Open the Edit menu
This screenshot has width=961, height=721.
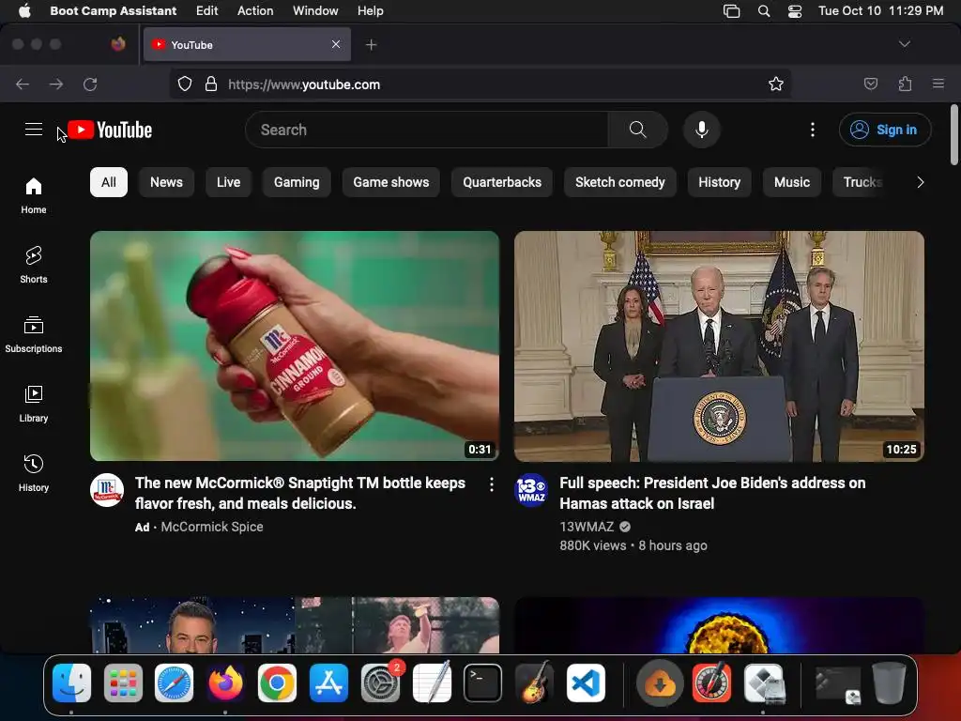coord(206,10)
